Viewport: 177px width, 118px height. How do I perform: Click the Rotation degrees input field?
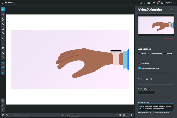click(147, 92)
